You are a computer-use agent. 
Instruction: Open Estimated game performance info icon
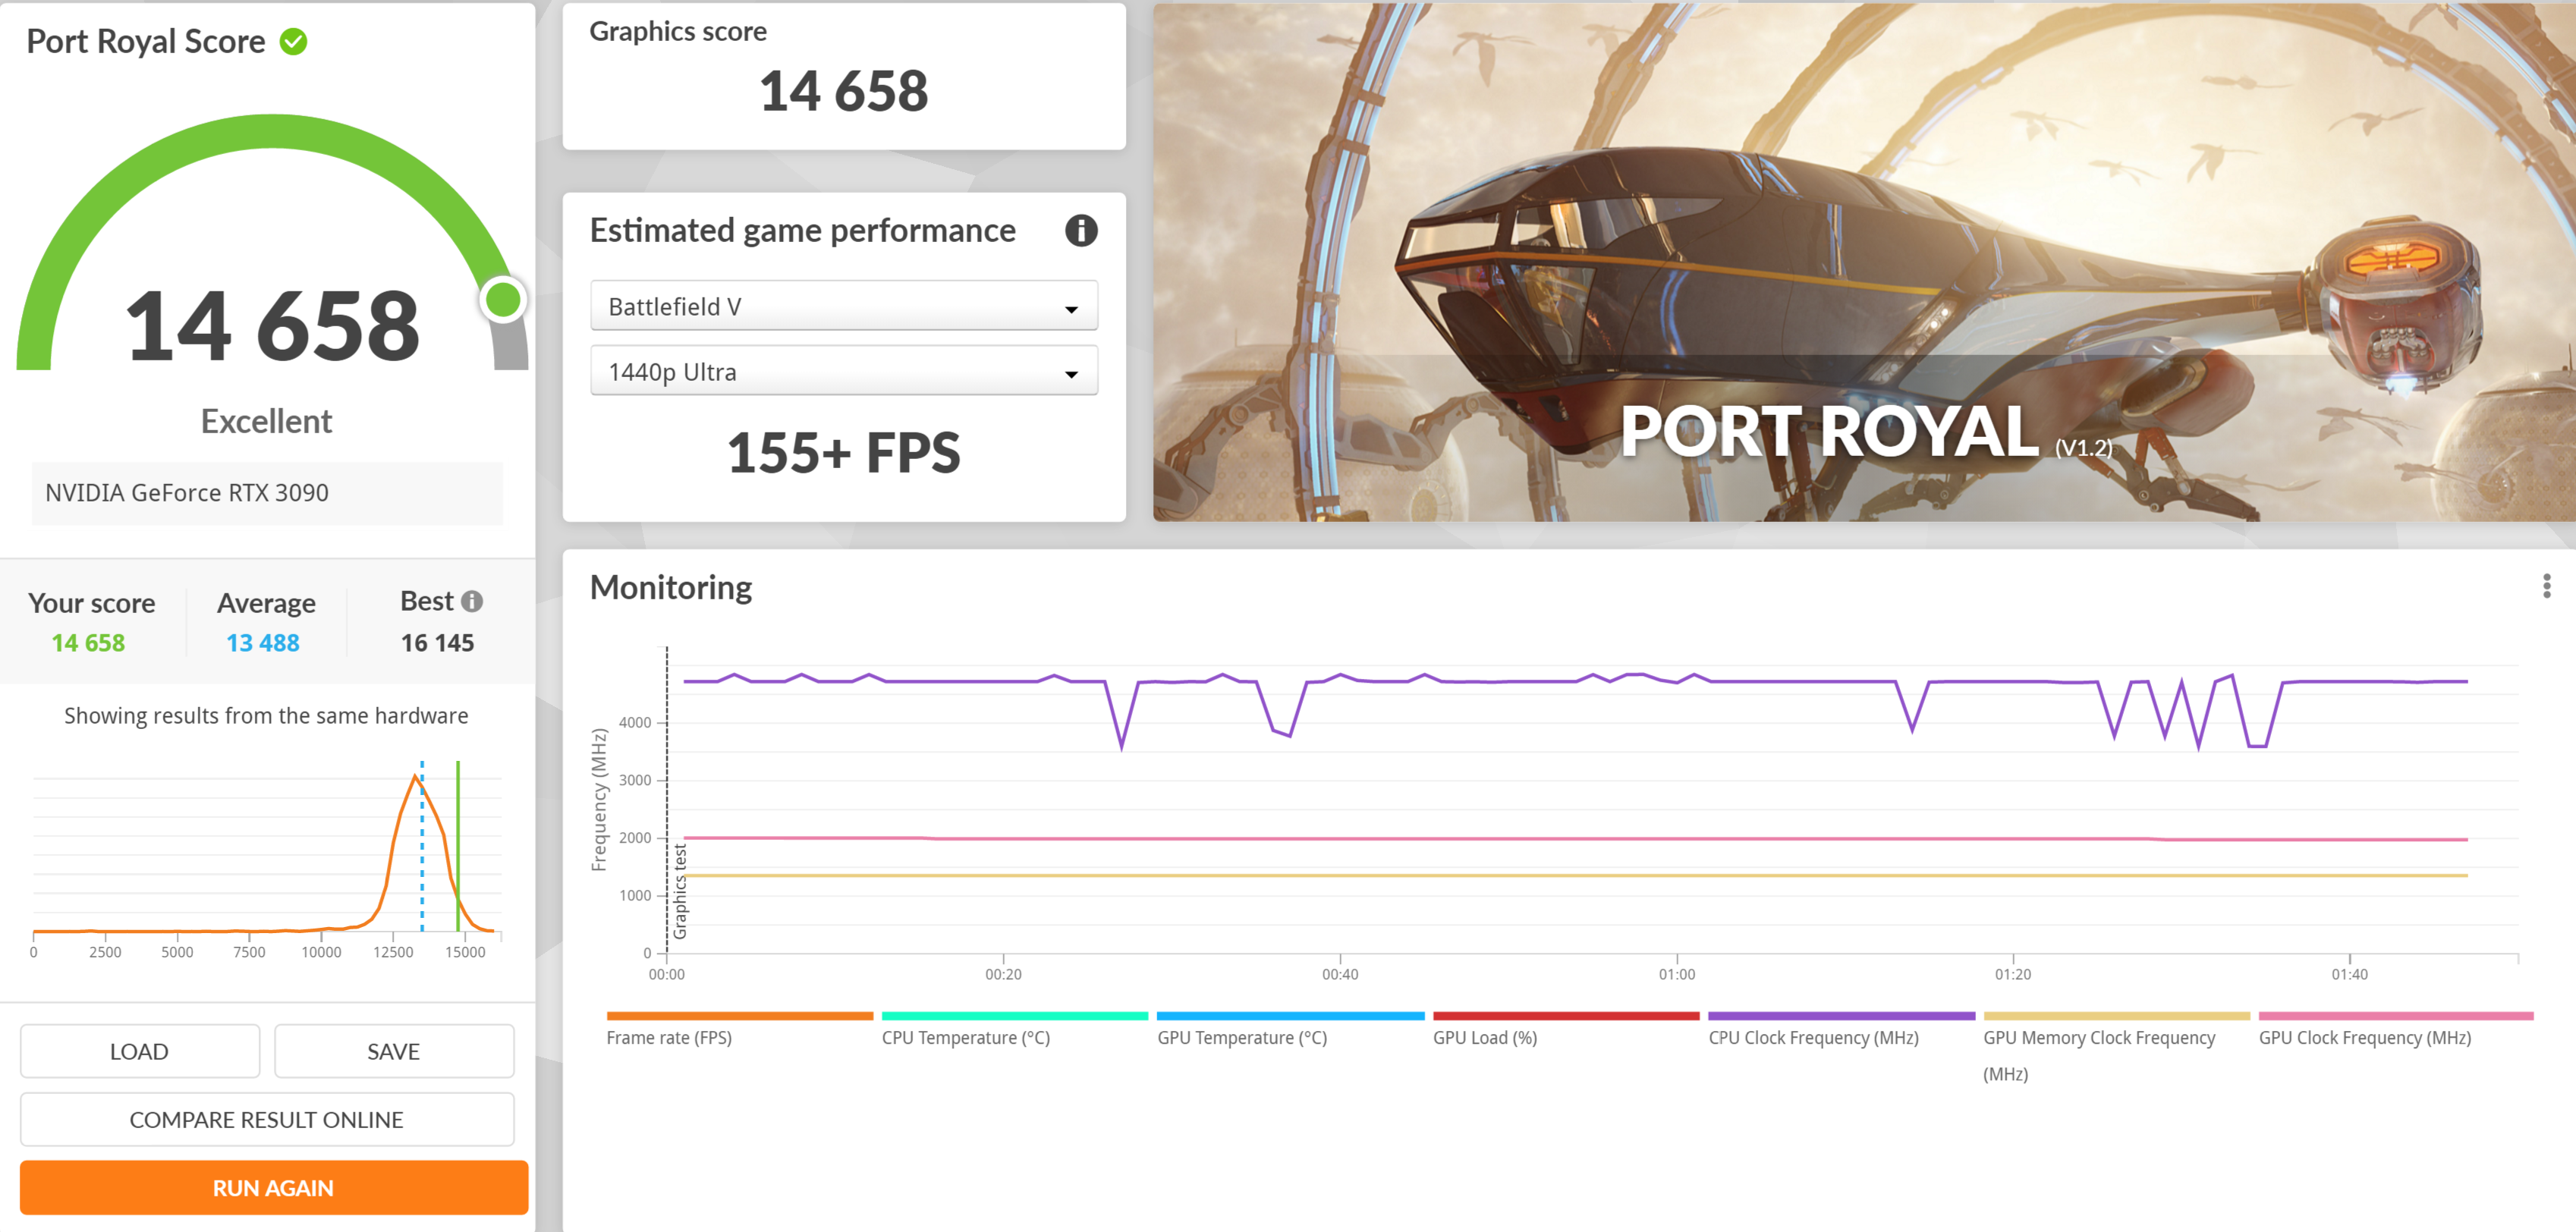(x=1080, y=231)
